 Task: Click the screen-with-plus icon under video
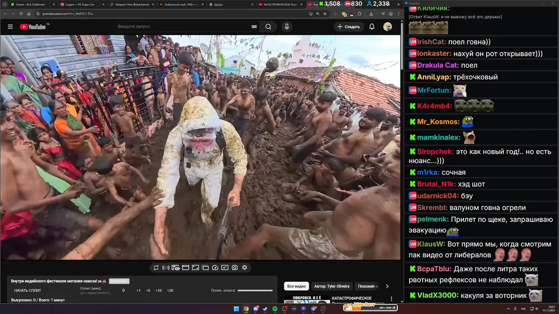pyautogui.click(x=225, y=267)
